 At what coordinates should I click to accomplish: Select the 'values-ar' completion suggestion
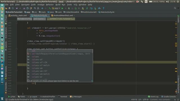(x=59, y=77)
